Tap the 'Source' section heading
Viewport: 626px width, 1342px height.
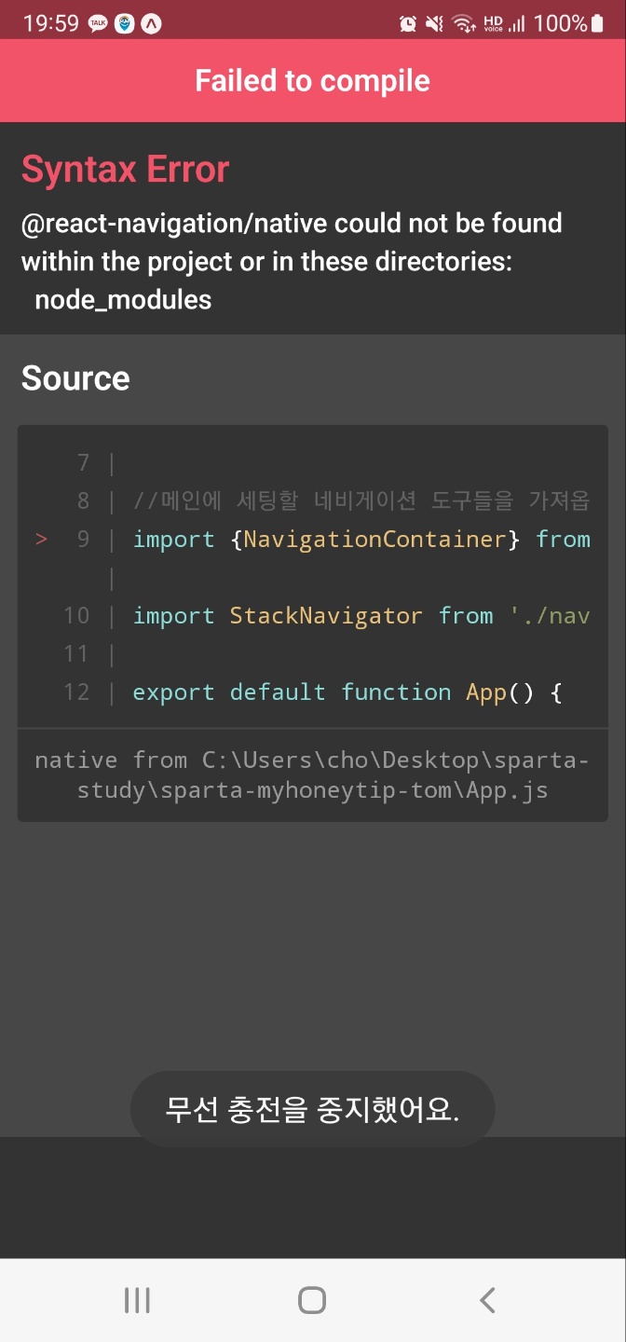[x=75, y=378]
